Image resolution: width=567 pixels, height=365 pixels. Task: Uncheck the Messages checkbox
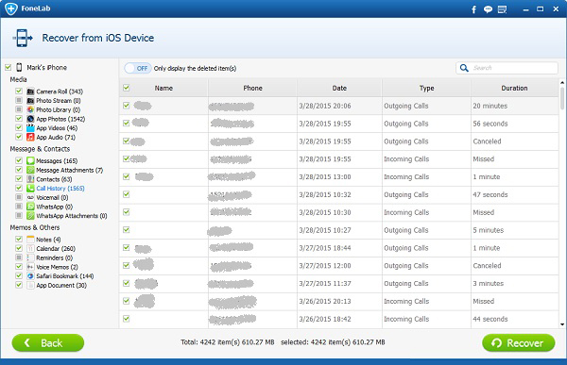pyautogui.click(x=19, y=160)
